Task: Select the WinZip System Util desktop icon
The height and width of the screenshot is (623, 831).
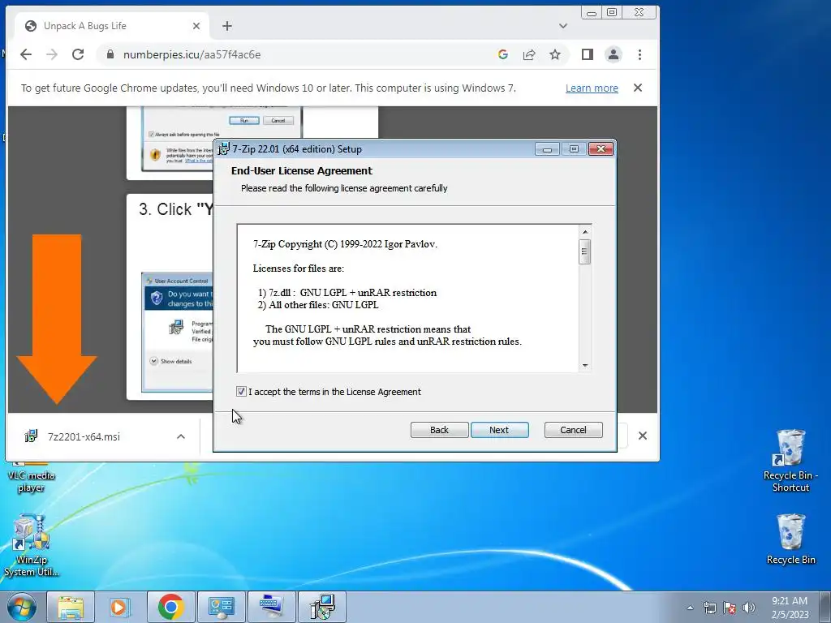Action: click(x=32, y=545)
